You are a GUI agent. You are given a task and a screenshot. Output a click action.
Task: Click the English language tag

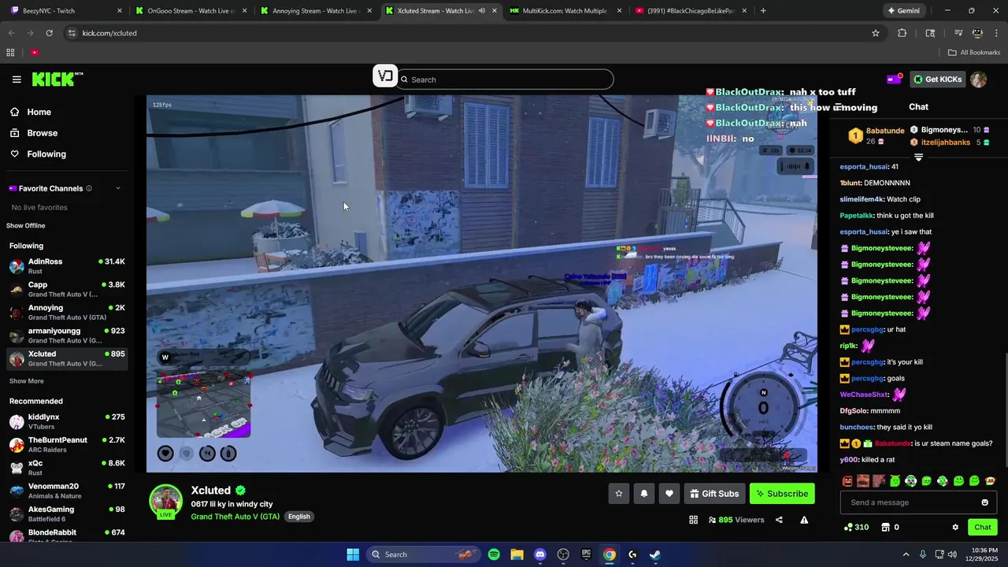click(x=298, y=517)
